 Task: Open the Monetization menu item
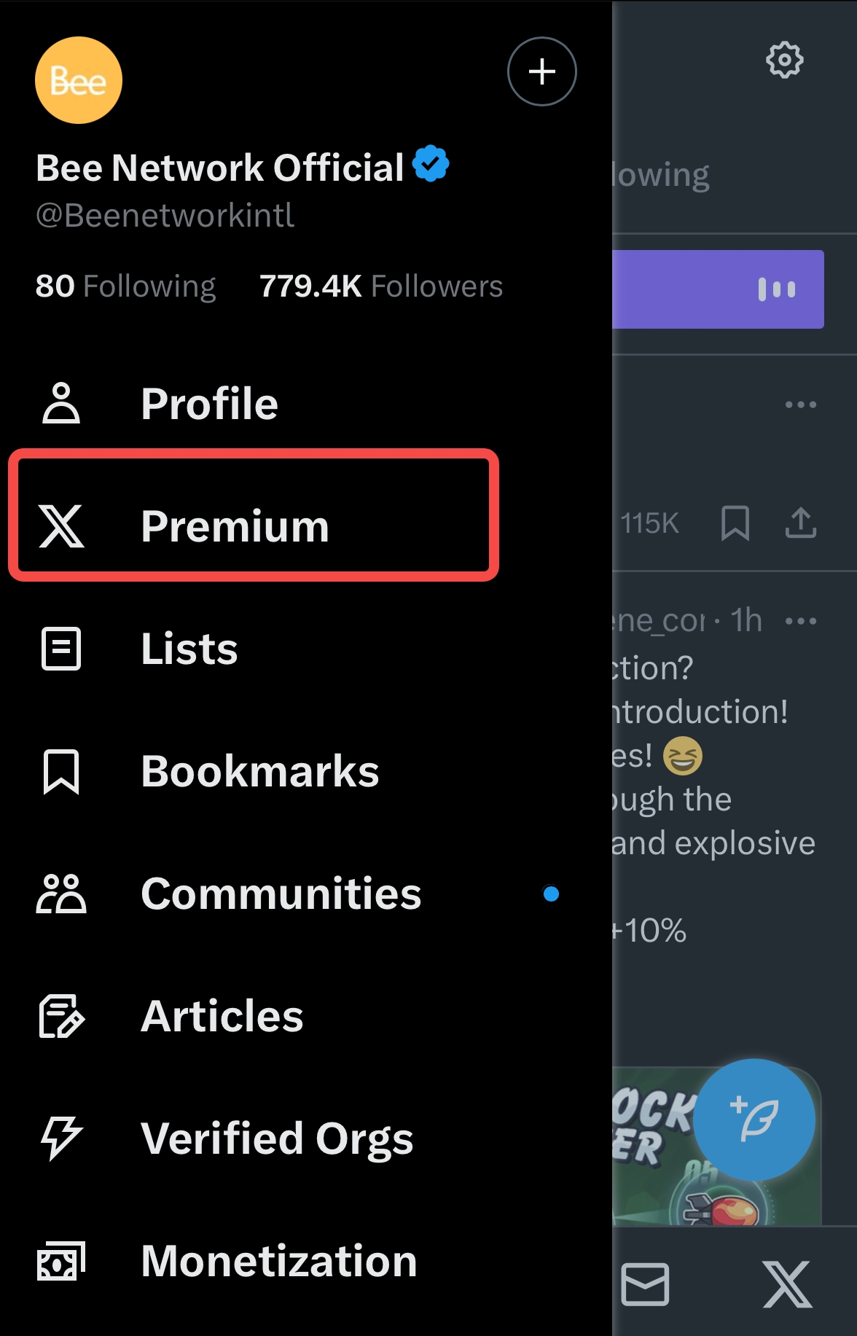278,1261
